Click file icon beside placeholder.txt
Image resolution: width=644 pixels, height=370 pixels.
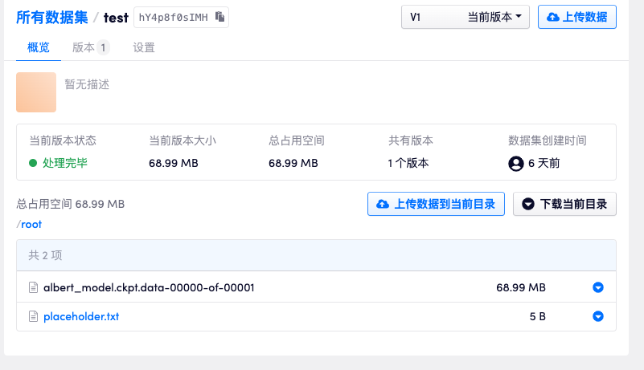(x=34, y=316)
